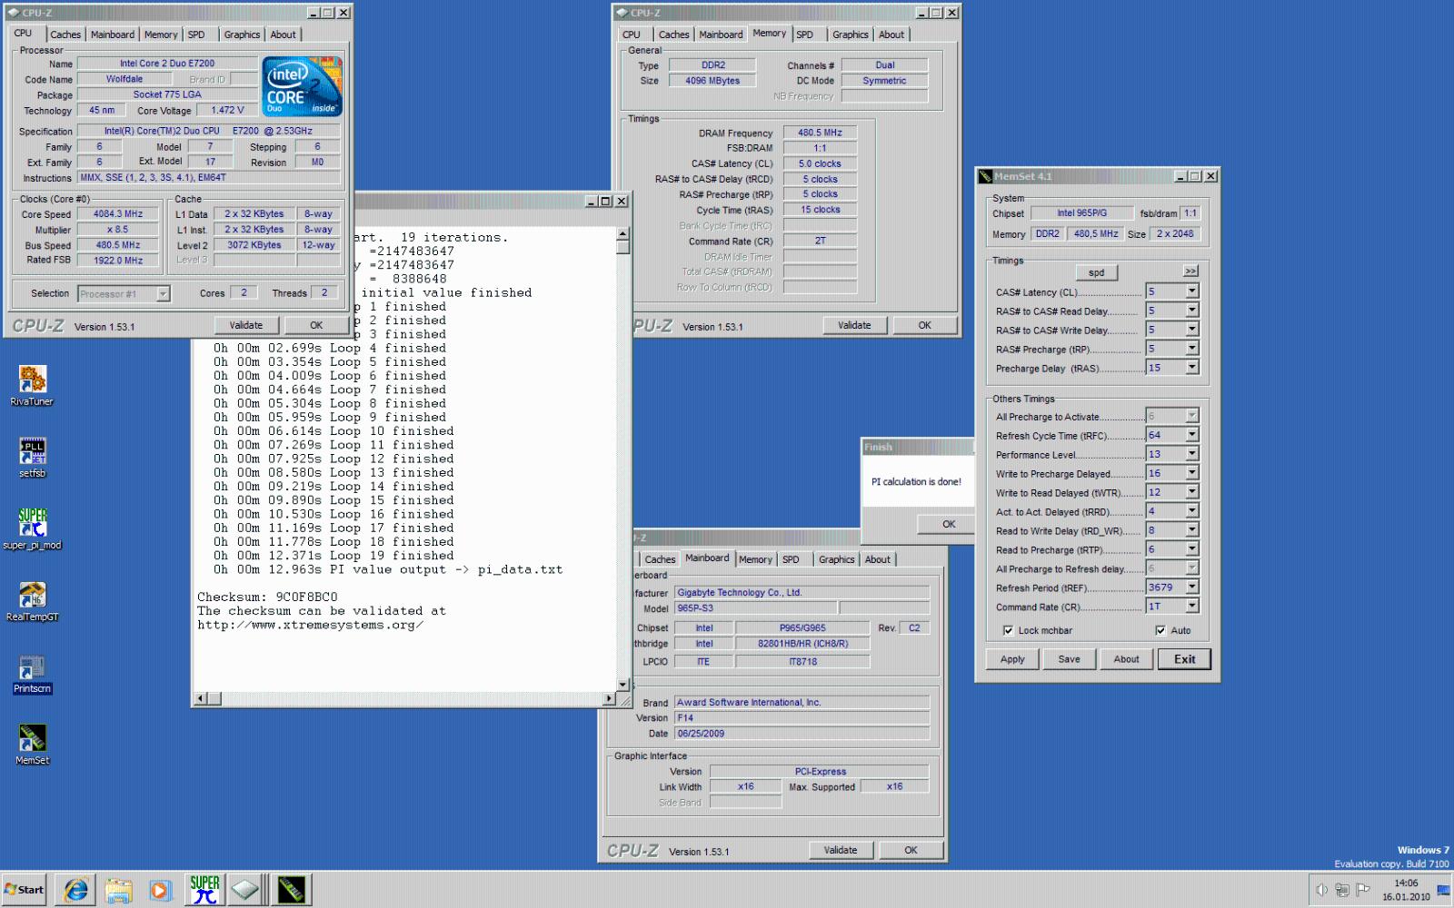Viewport: 1454px width, 908px height.
Task: Open Windows Explorer folder icon in taskbar
Action: [x=119, y=890]
